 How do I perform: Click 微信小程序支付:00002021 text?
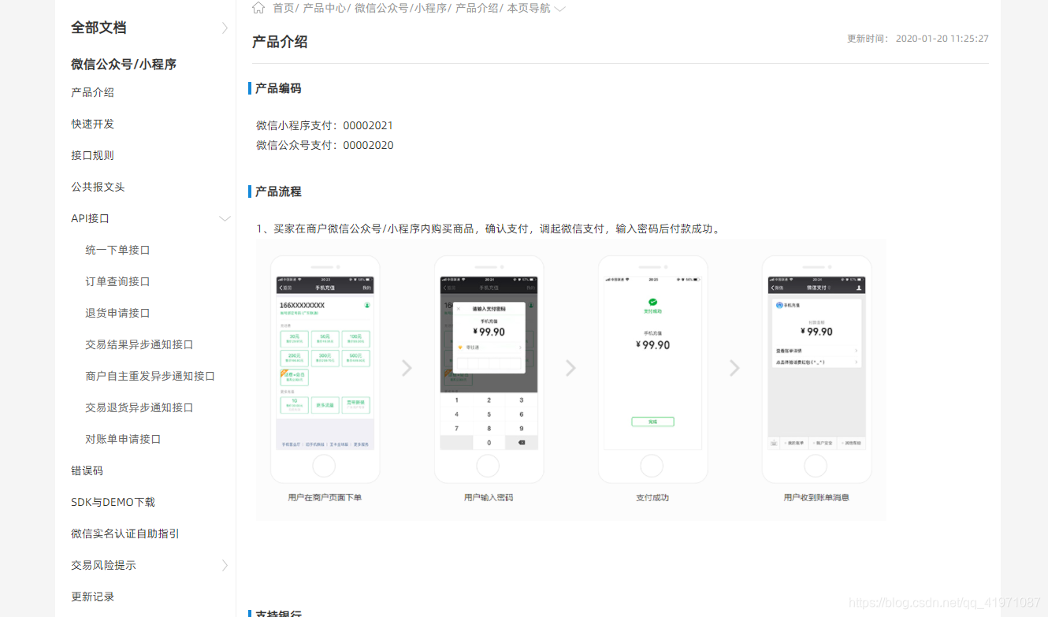click(x=325, y=125)
